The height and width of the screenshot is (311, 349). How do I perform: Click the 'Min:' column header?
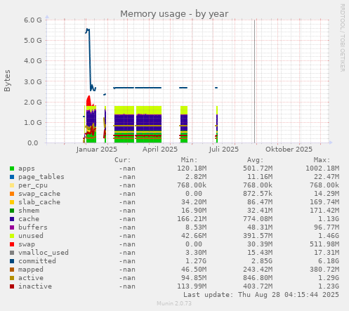point(189,160)
